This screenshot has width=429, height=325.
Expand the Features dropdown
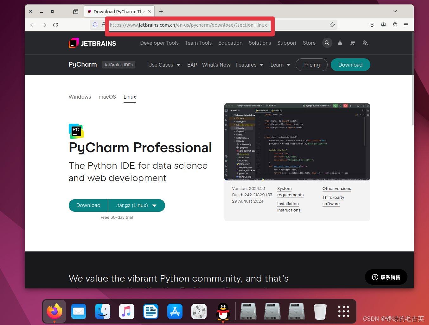[249, 65]
